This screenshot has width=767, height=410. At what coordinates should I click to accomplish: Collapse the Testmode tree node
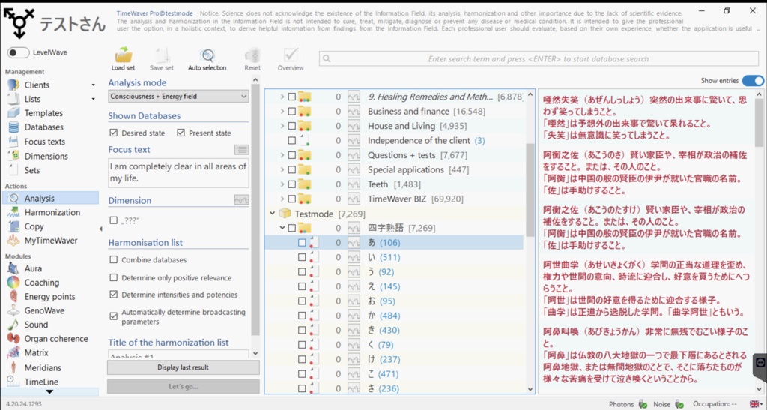coord(273,214)
